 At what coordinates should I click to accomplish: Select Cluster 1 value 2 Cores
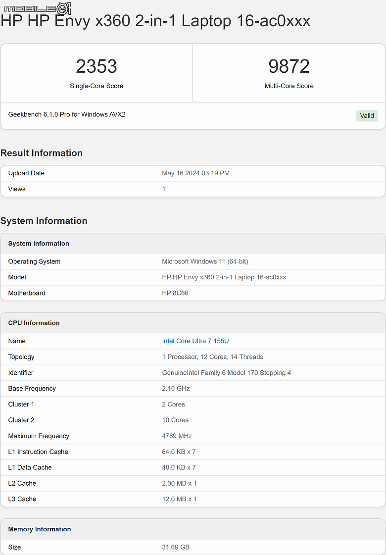click(x=173, y=404)
